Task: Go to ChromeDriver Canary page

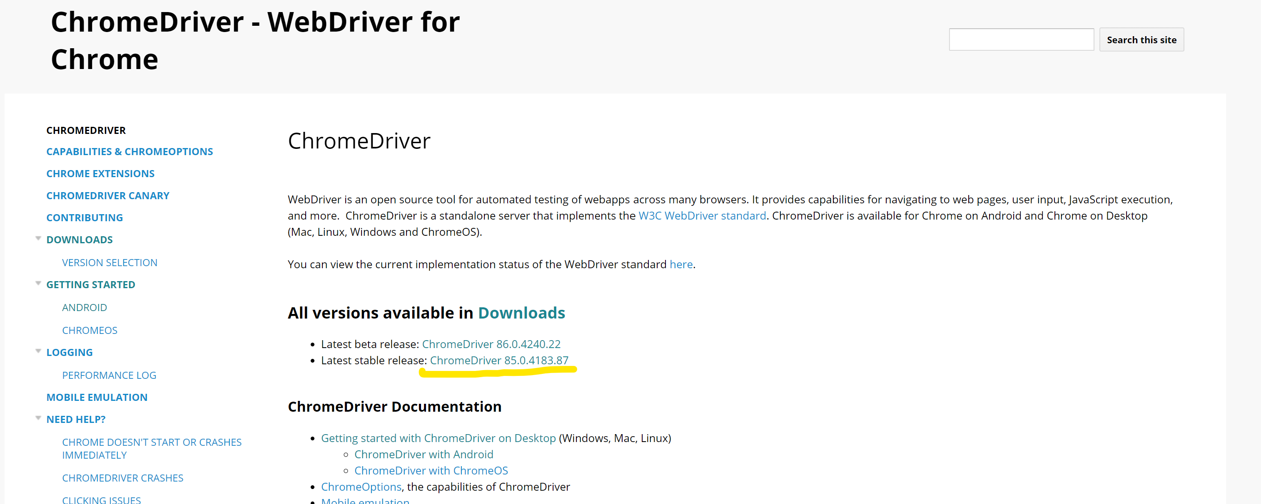Action: pos(108,195)
